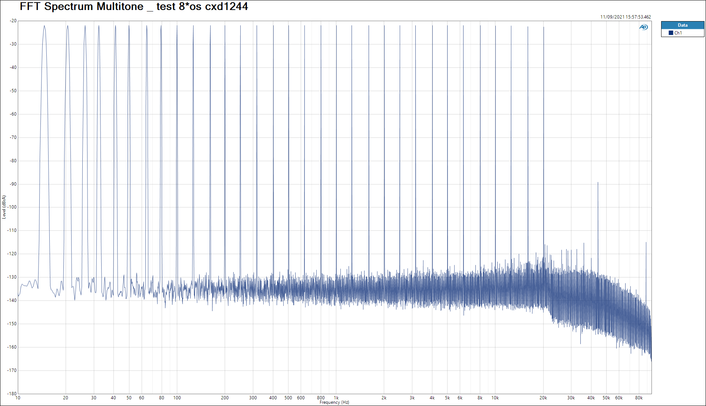Image resolution: width=706 pixels, height=406 pixels.
Task: Click the Ch1 color swatch in legend
Action: tap(671, 33)
